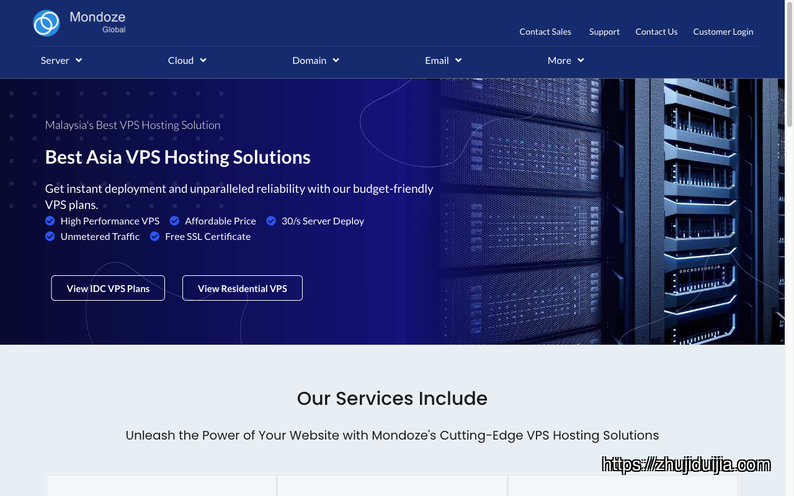Screen dimensions: 794x496
Task: Open the Email menu
Action: [444, 60]
